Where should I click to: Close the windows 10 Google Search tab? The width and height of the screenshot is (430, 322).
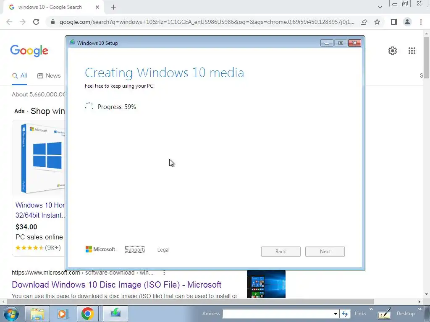97,7
